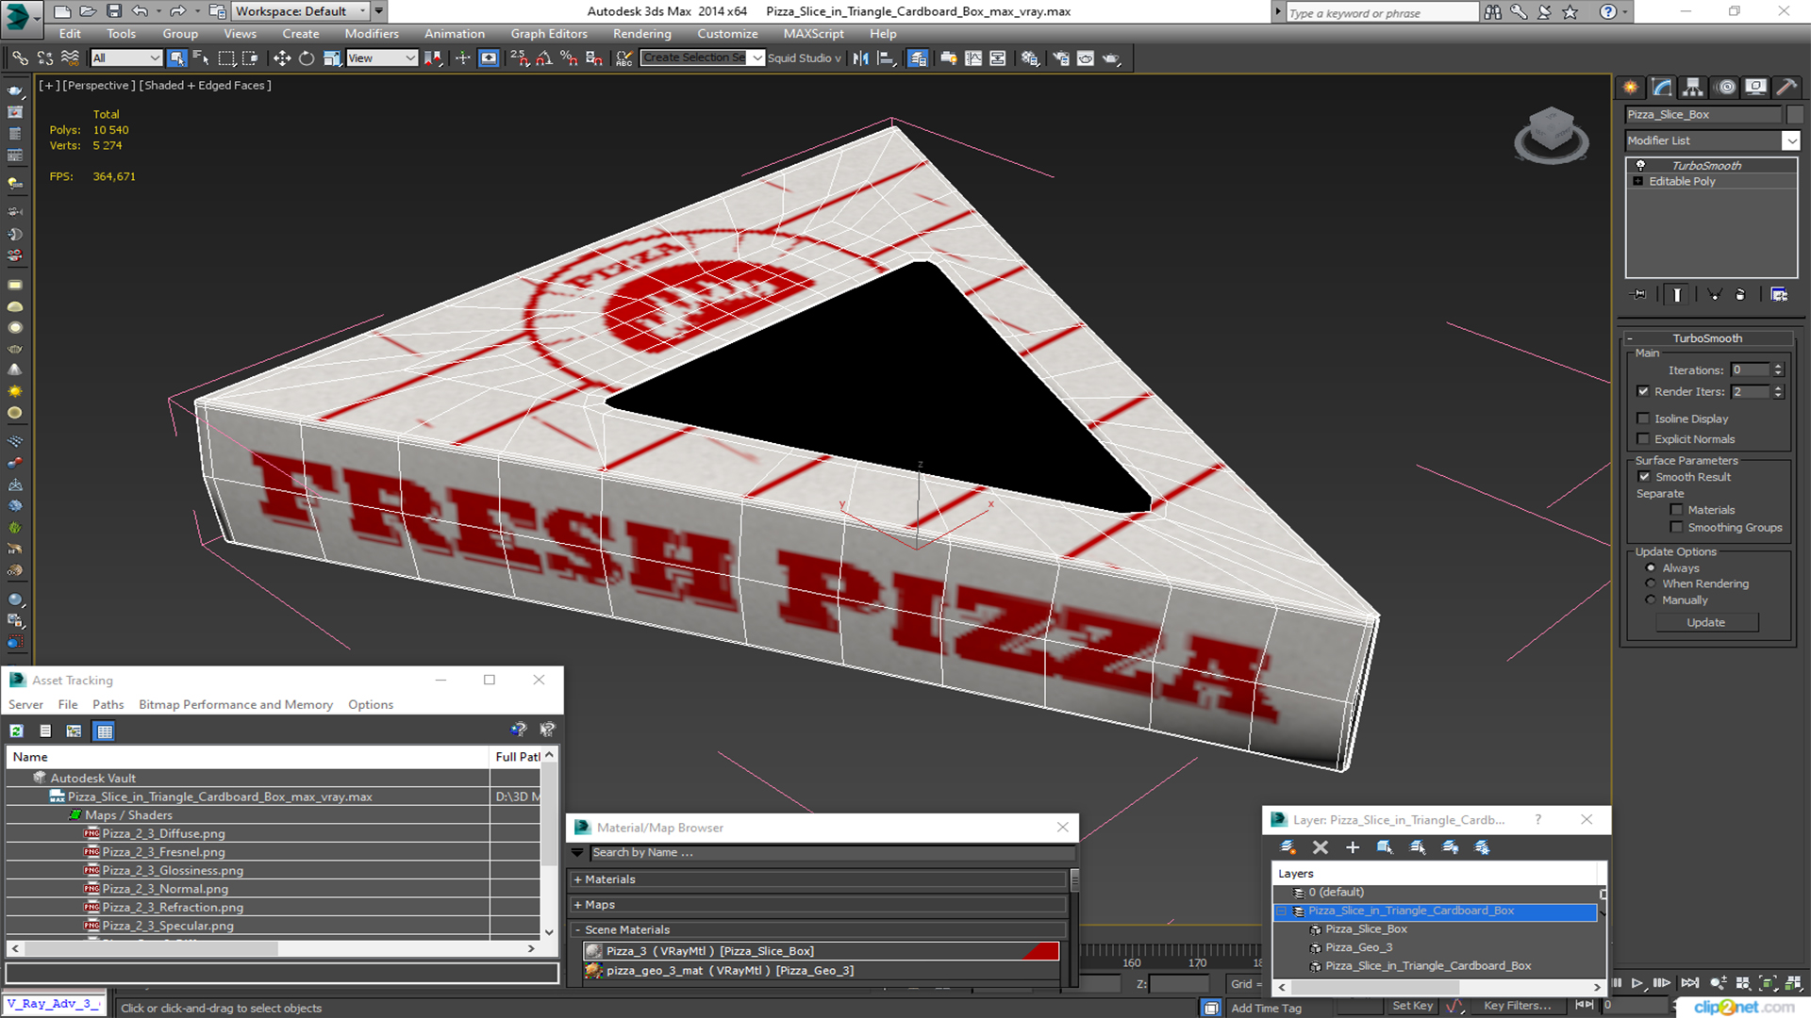Click the Render Production teapot icon
Image resolution: width=1811 pixels, height=1018 pixels.
(x=1112, y=58)
